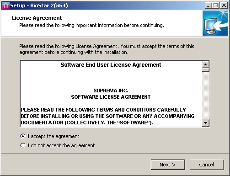Click the BioStar star icon in title bar

(6, 5)
